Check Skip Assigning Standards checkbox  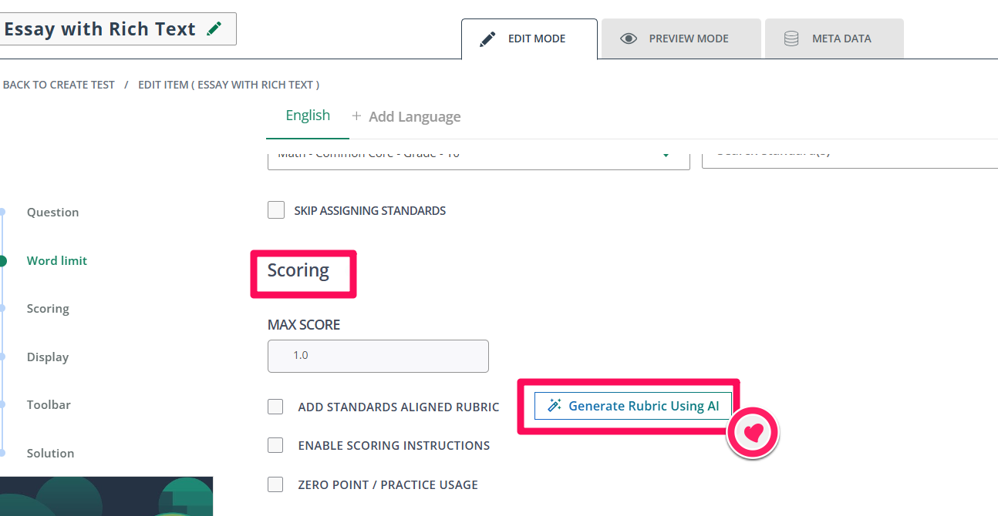276,210
